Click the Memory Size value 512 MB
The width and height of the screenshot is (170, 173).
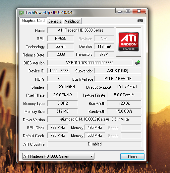pyautogui.click(x=63, y=111)
